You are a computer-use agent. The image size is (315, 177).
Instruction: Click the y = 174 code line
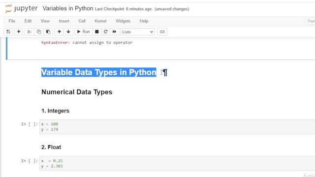pyautogui.click(x=50, y=129)
